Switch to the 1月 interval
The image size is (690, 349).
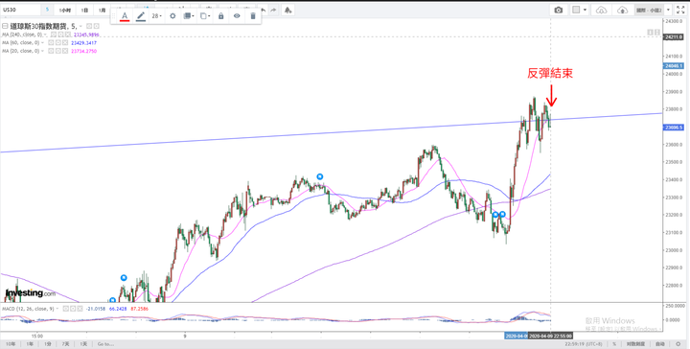(103, 10)
